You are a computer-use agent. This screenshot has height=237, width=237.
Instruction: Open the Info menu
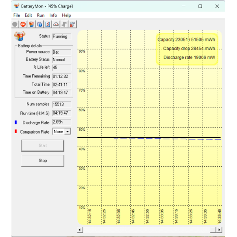coord(53,15)
